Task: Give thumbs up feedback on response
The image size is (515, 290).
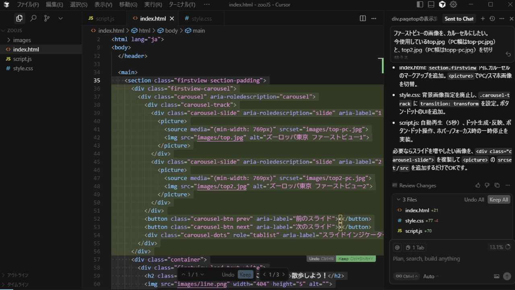Action: (x=478, y=185)
